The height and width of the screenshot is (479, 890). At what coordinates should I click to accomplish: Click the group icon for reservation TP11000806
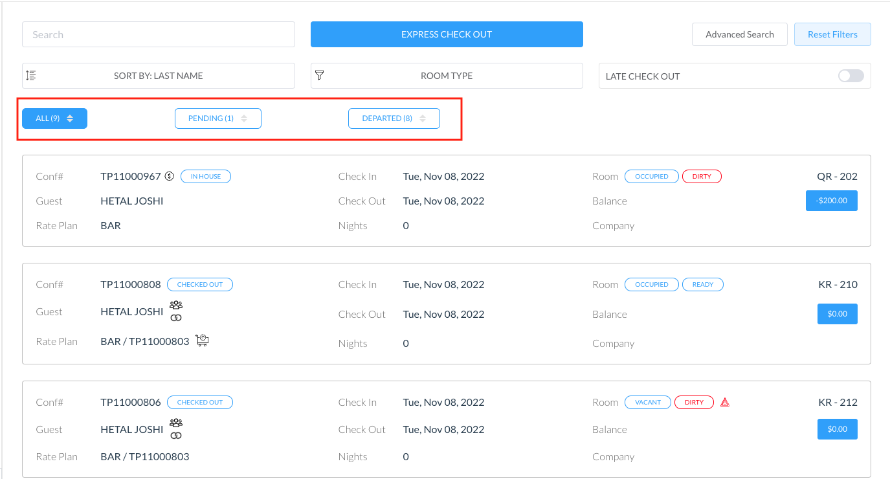pyautogui.click(x=176, y=423)
